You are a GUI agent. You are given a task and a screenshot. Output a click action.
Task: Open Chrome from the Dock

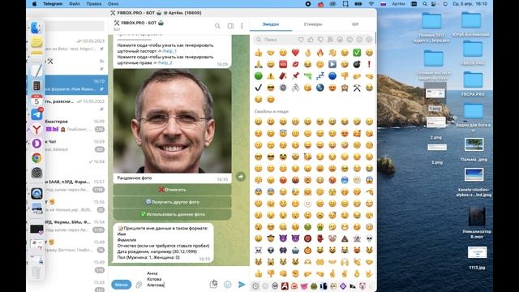(36, 158)
